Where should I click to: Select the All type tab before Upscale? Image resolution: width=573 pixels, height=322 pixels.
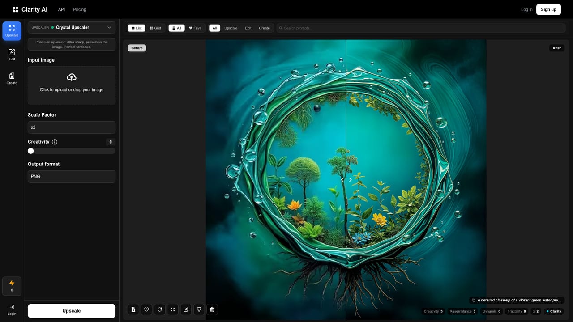click(x=215, y=28)
